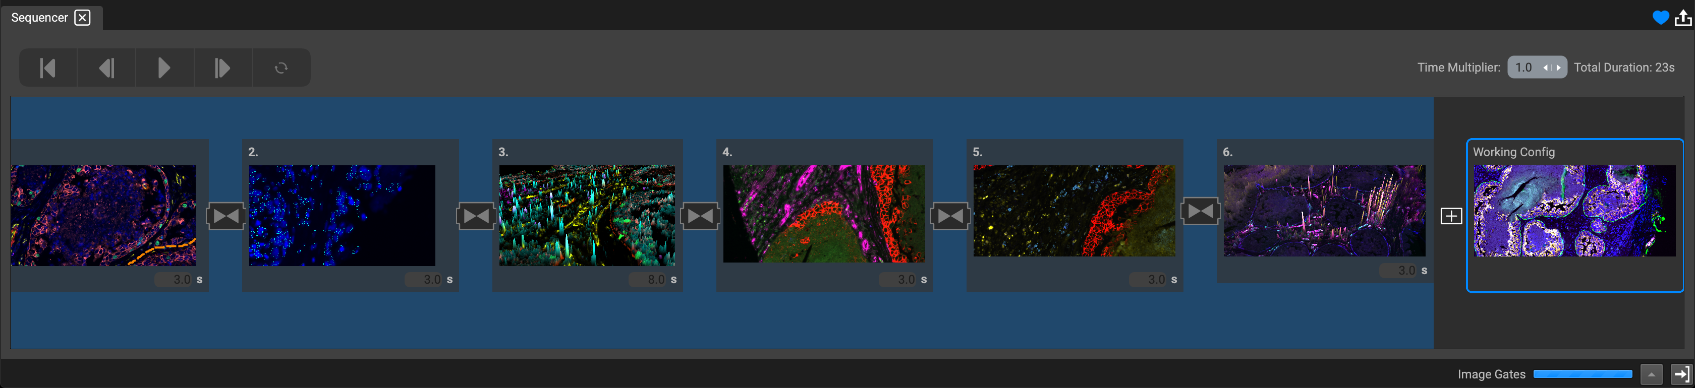Edit frame 4 duration field
Image resolution: width=1695 pixels, height=388 pixels.
coord(898,280)
